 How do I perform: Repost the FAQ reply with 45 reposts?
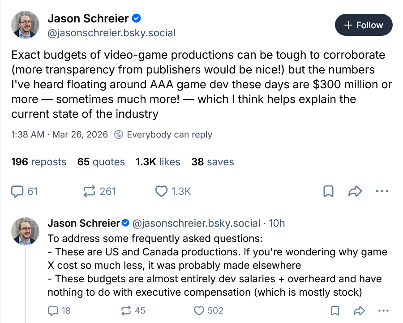click(126, 310)
